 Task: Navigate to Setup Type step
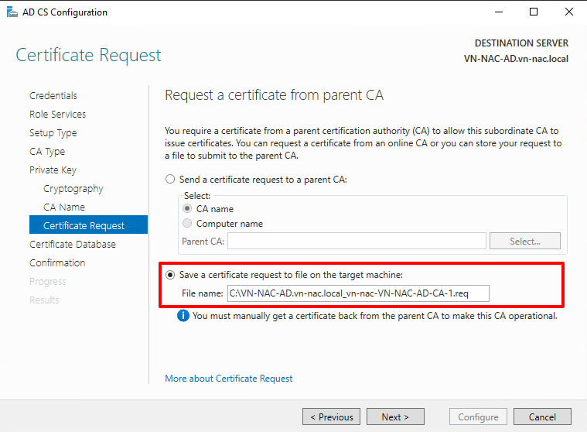pyautogui.click(x=53, y=133)
